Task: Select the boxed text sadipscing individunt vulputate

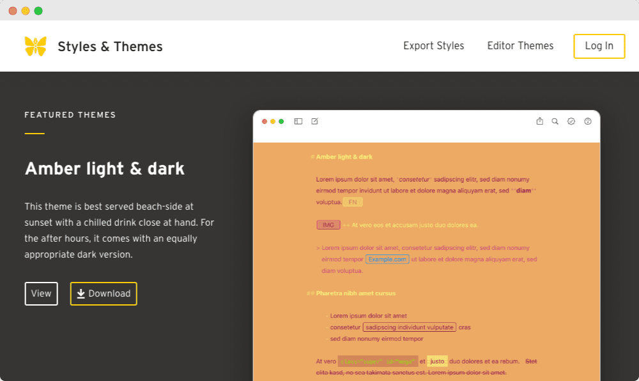Action: click(410, 327)
